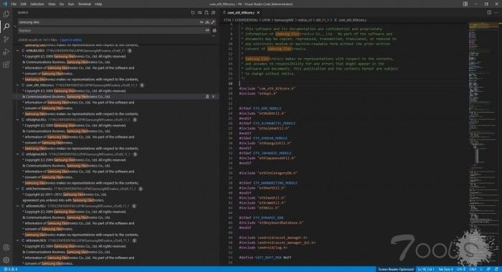
Task: Collapse the et9cnnmUtil.h result group
Action: point(18,240)
